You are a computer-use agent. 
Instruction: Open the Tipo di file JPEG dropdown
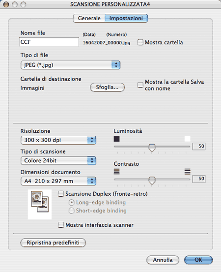70,65
